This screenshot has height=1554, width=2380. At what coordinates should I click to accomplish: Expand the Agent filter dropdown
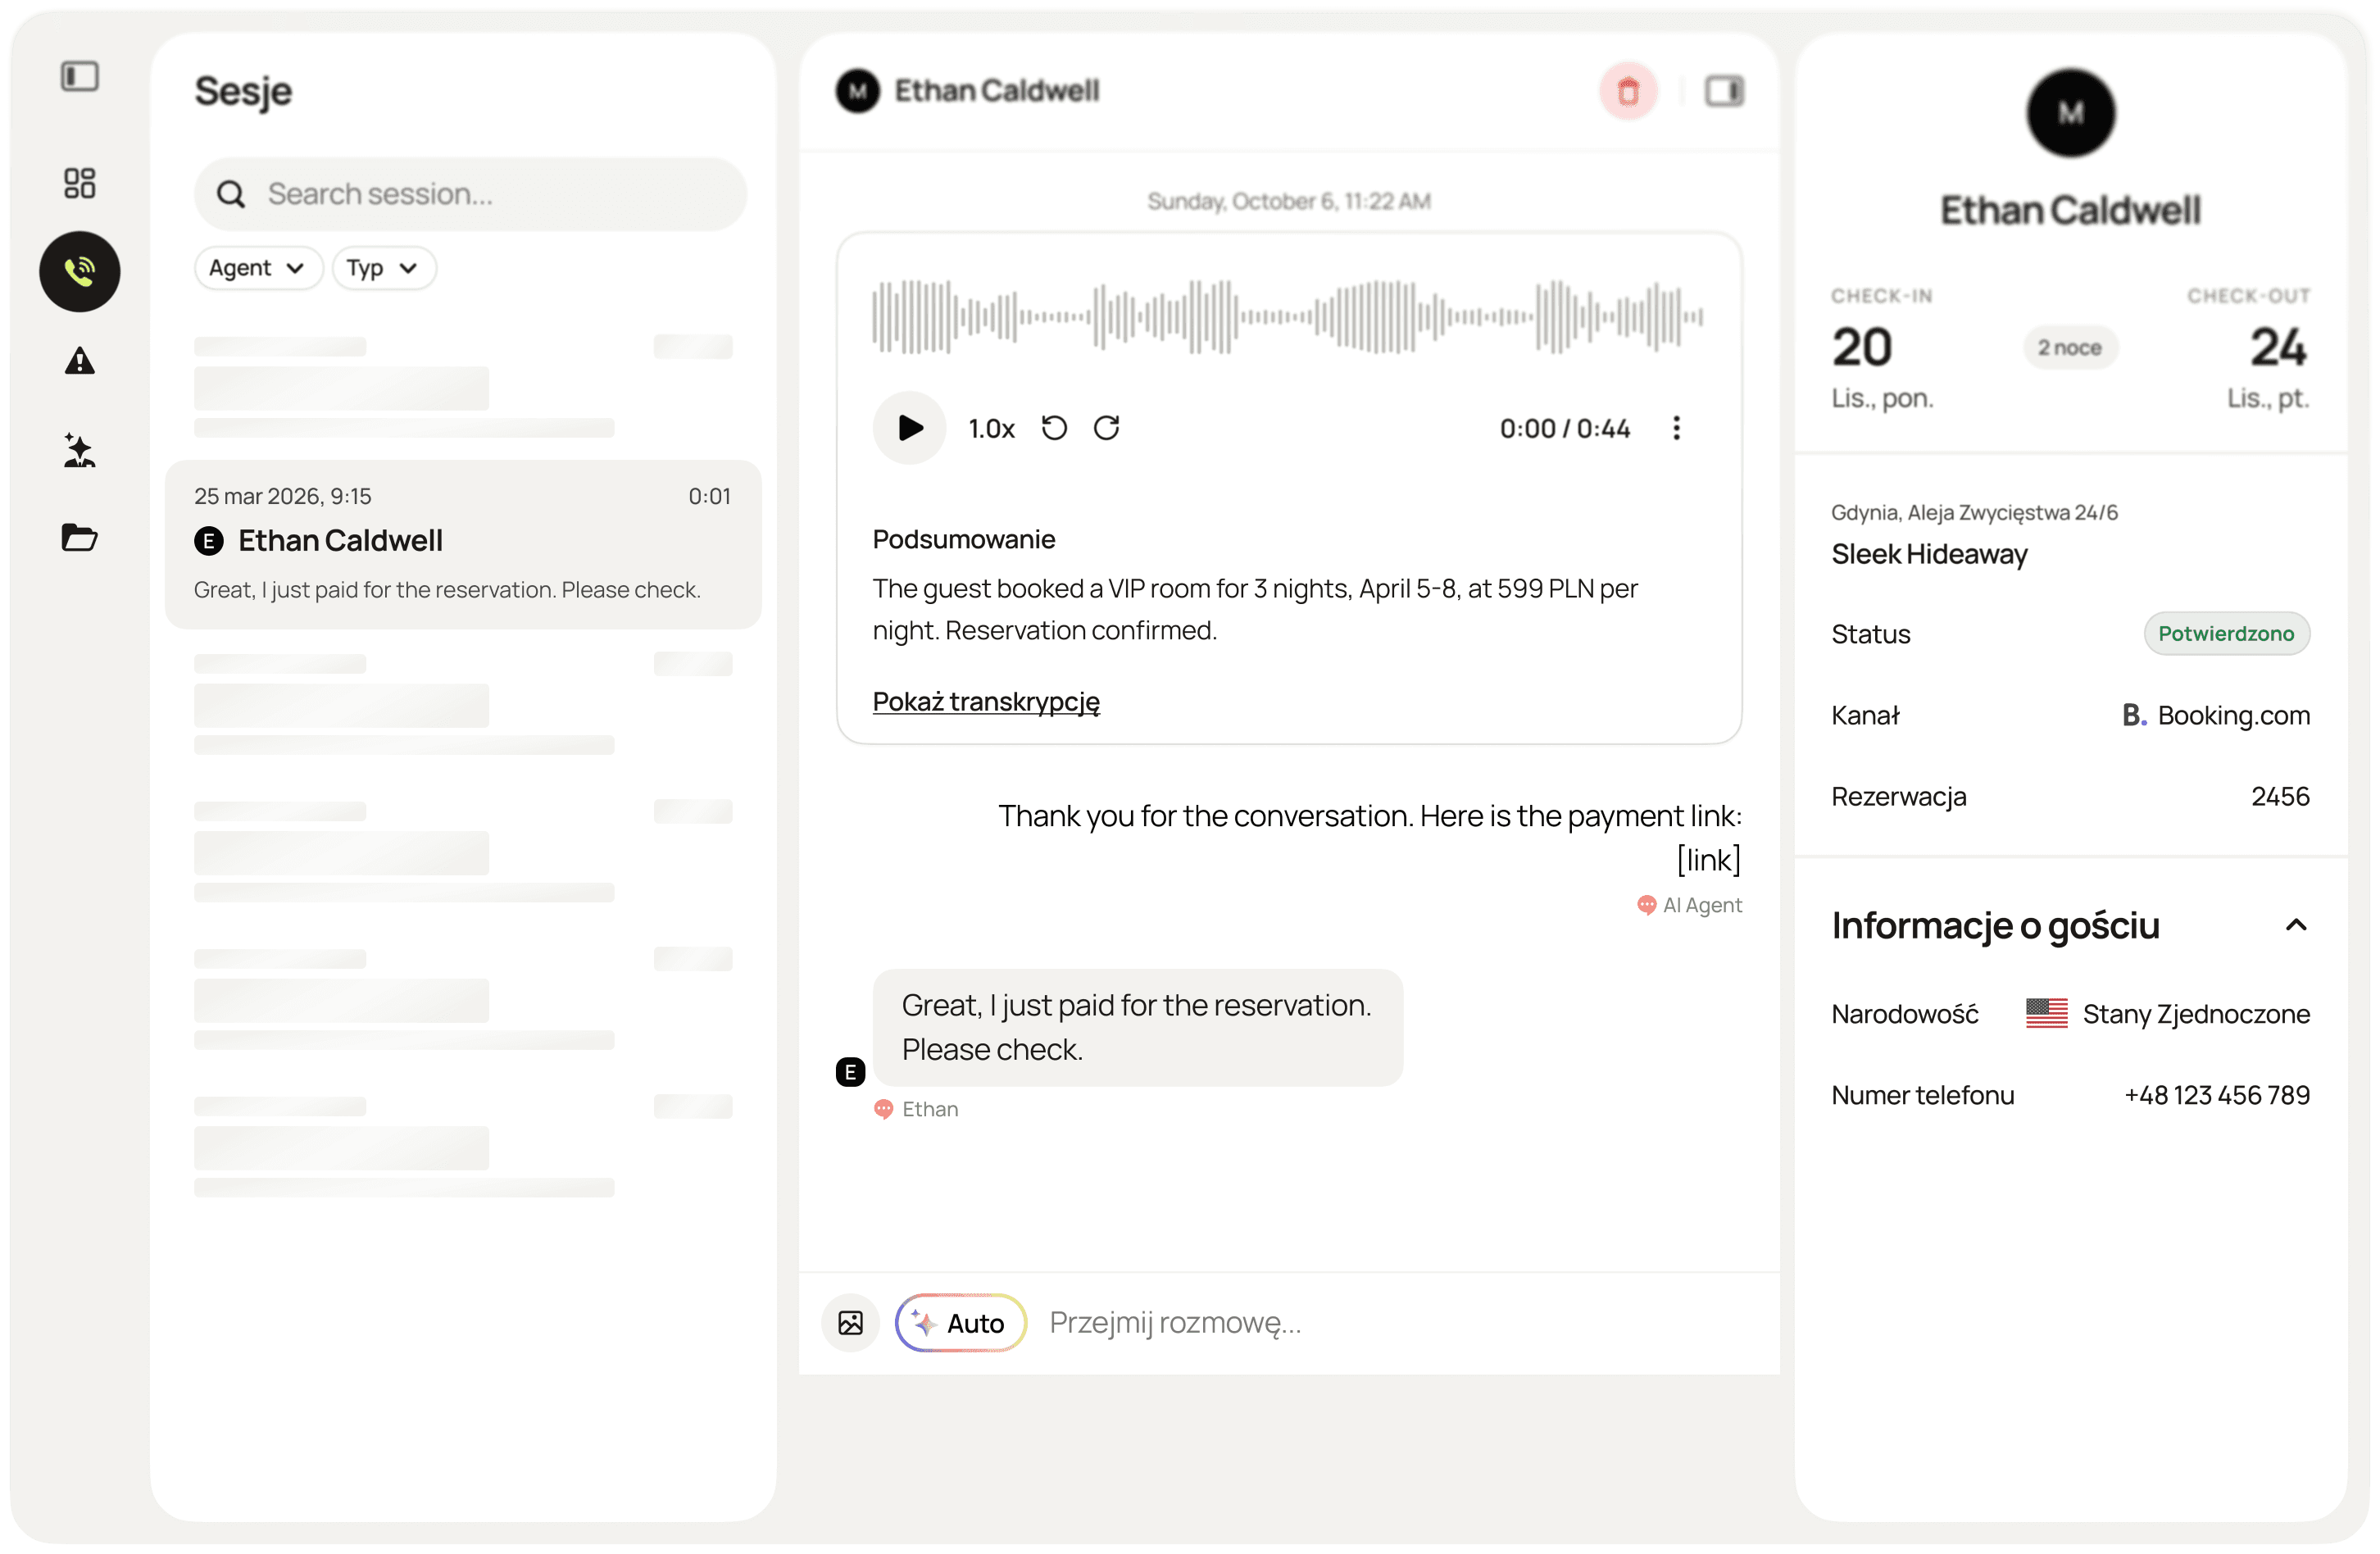click(x=257, y=268)
